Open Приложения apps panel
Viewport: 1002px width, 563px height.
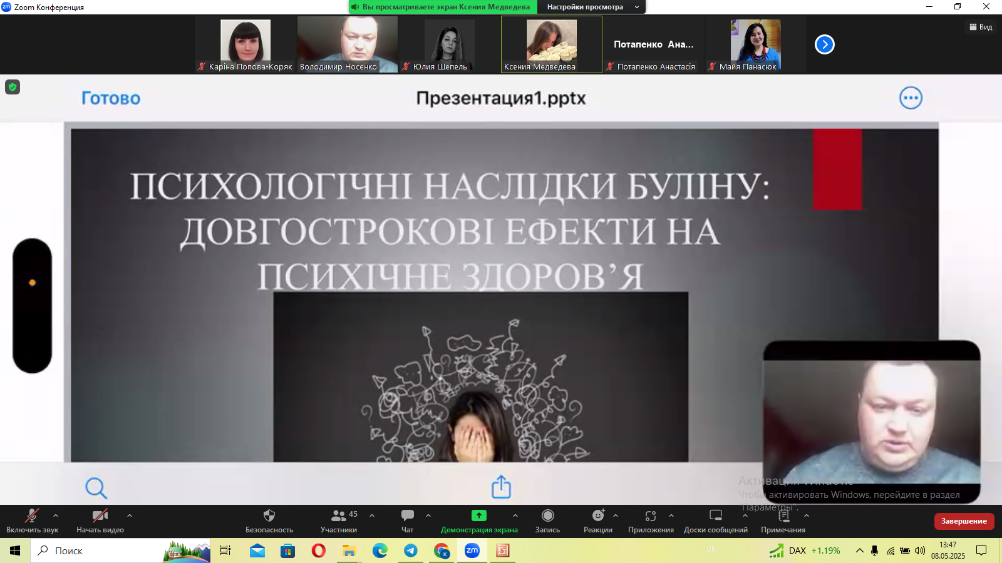click(x=651, y=520)
